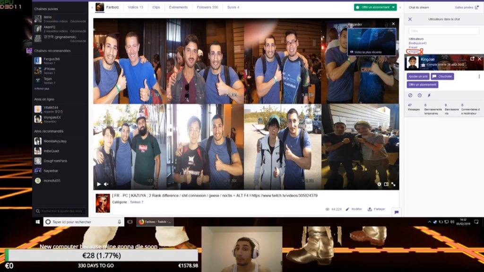Open Task View on the taskbar
Viewport: 484px width, 272px height.
click(x=130, y=222)
